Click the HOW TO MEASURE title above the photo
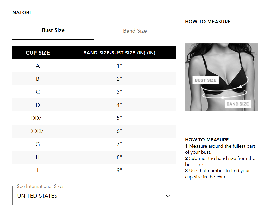This screenshot has width=273, height=216. click(x=208, y=22)
